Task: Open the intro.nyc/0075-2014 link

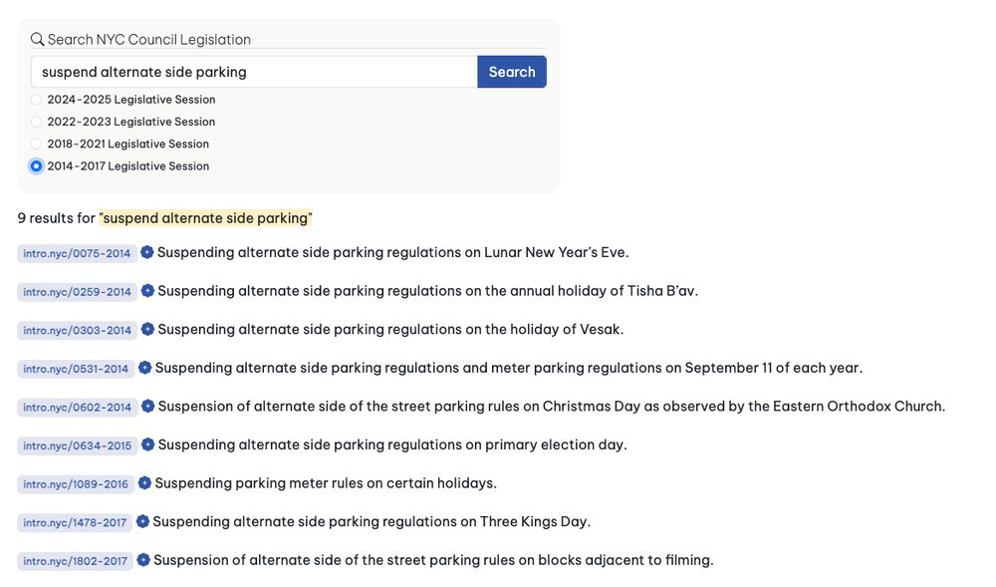Action: (x=77, y=253)
